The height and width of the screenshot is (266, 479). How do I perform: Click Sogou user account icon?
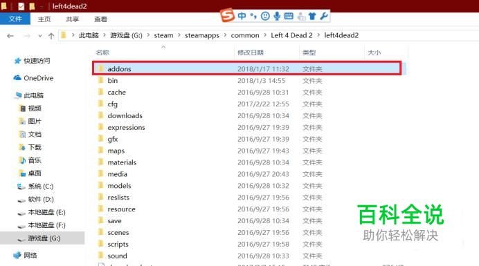click(301, 16)
